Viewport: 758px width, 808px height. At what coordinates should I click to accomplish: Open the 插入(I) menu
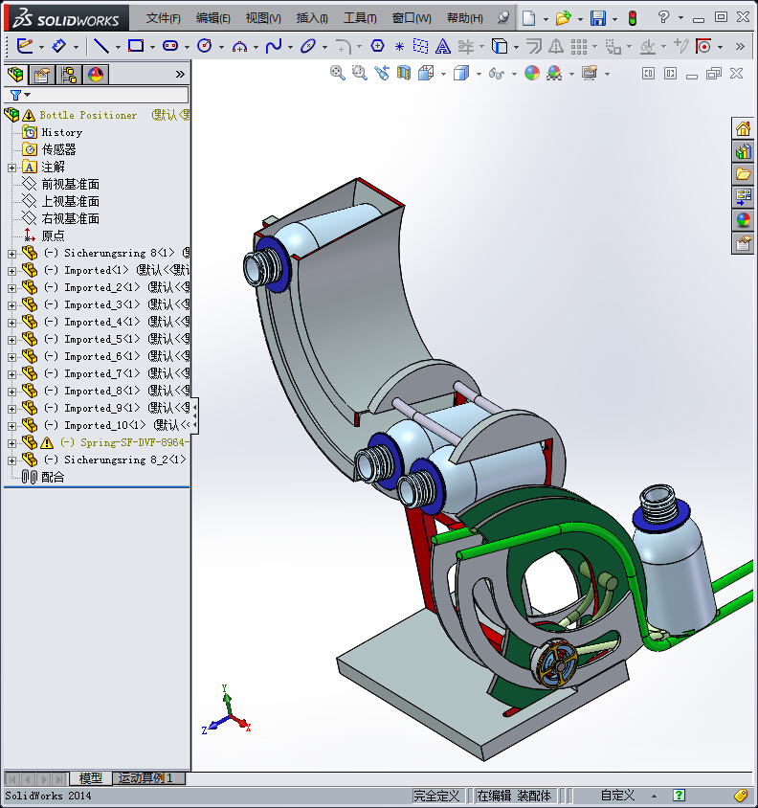(312, 18)
